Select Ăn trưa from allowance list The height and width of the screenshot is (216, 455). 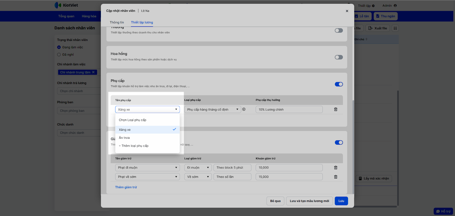point(124,138)
